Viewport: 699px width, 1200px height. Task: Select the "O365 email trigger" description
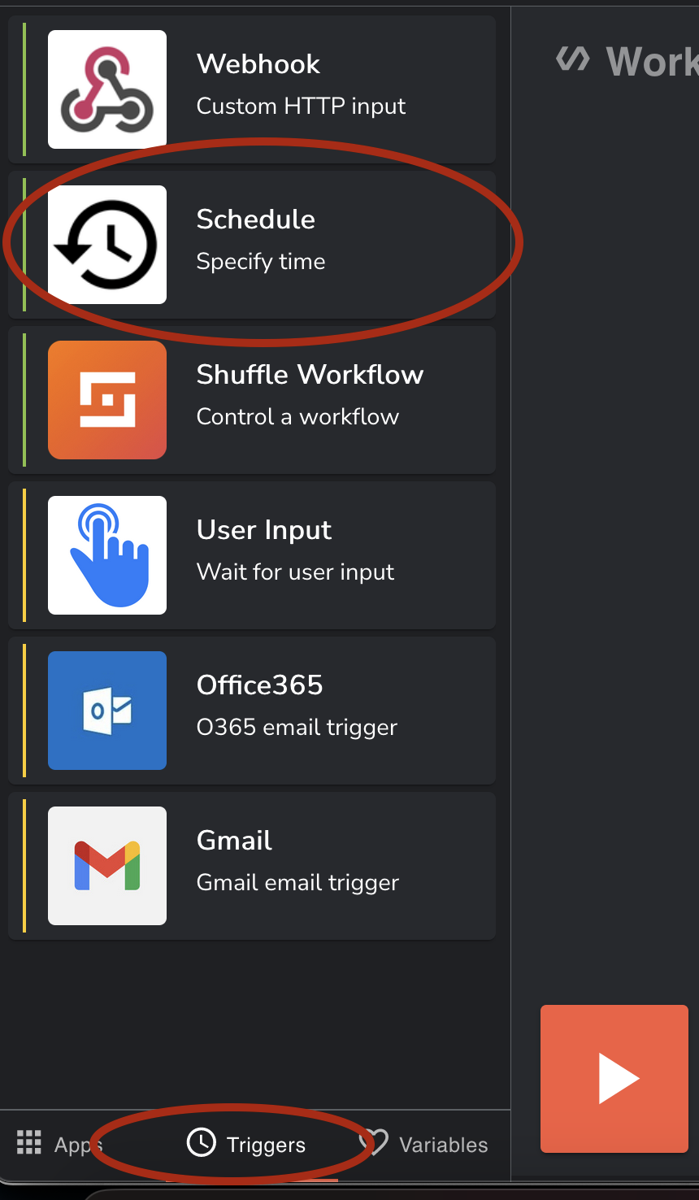tap(297, 728)
